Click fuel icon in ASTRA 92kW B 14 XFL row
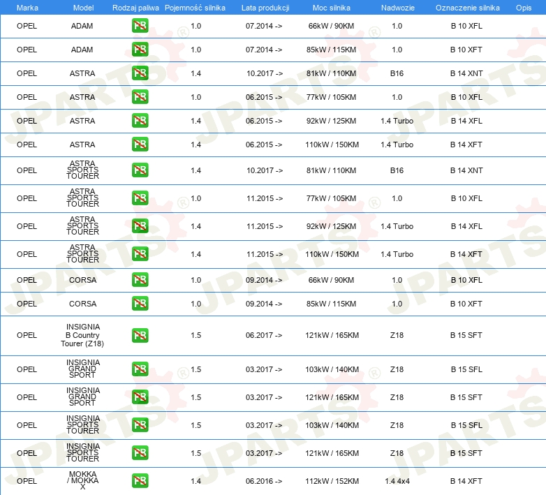This screenshot has width=546, height=495. tap(140, 121)
